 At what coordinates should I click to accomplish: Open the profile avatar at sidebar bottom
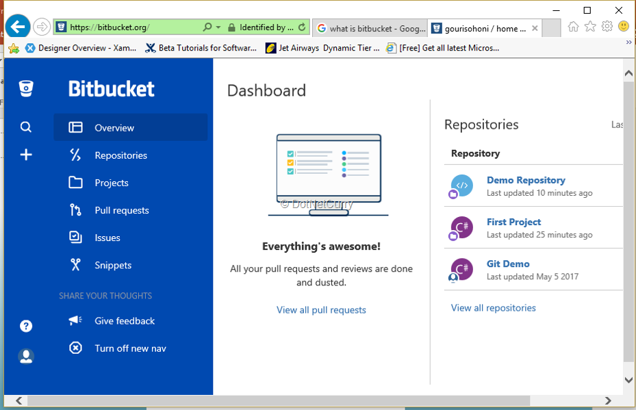click(25, 356)
